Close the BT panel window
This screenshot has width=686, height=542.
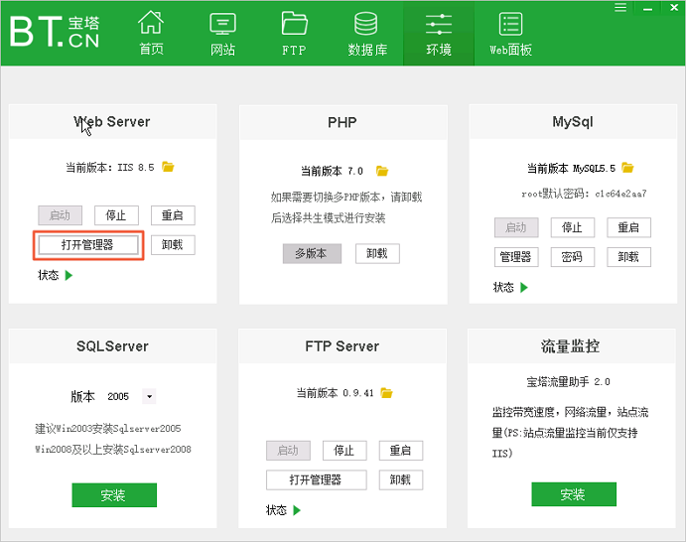(674, 7)
